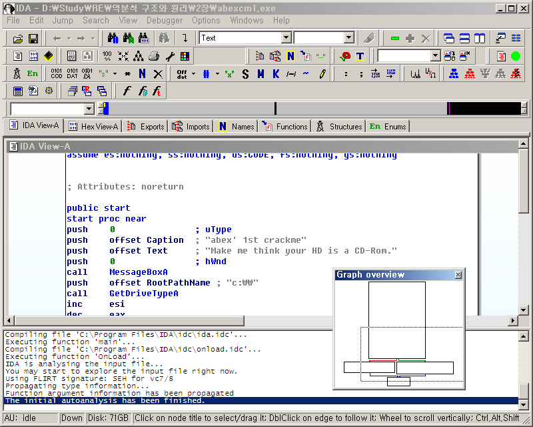
Task: Click the blue flow chart graph icon
Action: 454,73
